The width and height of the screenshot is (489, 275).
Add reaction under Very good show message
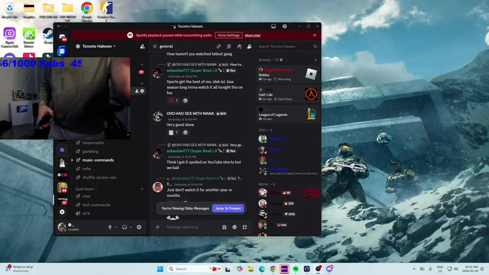(x=185, y=133)
